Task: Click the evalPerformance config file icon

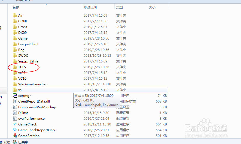Action: 15,118
